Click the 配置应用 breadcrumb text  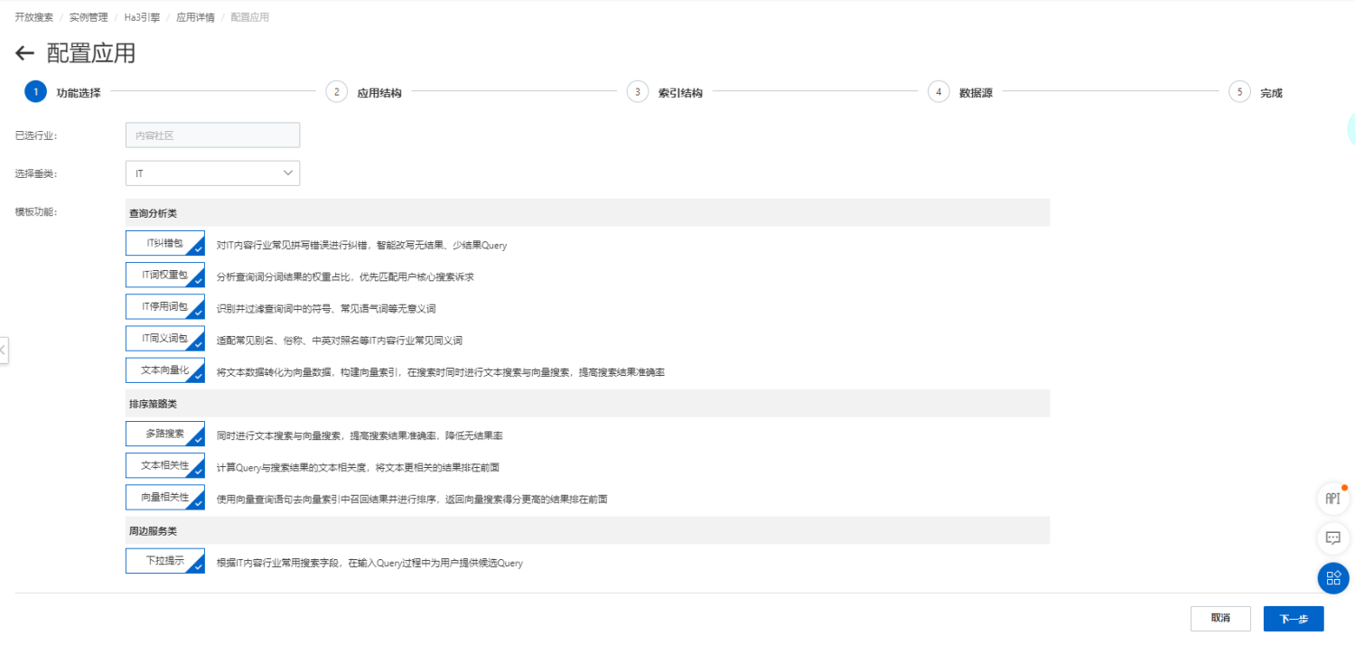coord(249,17)
